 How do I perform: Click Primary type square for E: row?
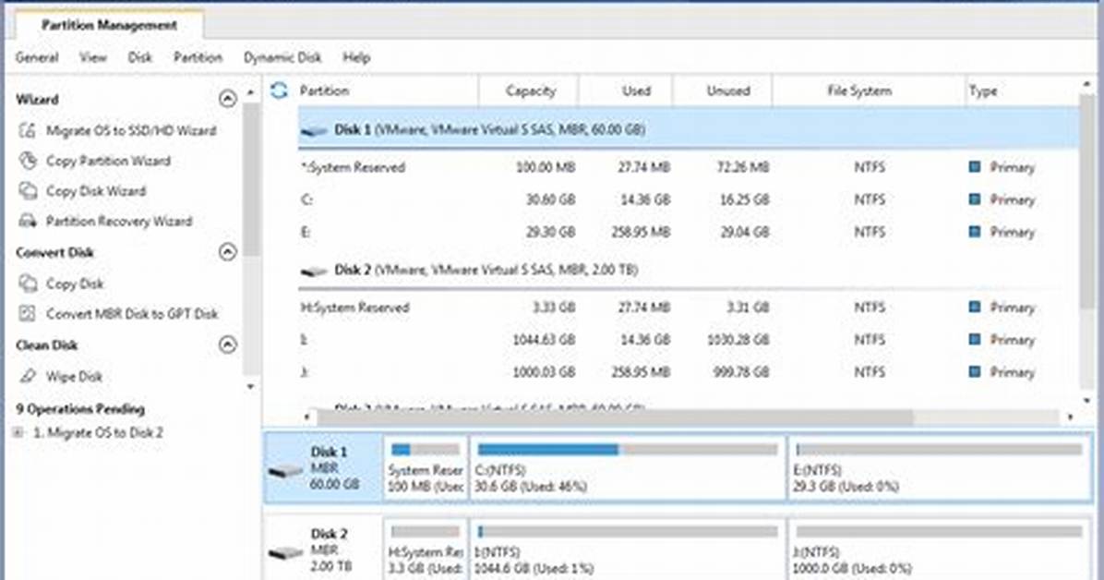click(975, 232)
